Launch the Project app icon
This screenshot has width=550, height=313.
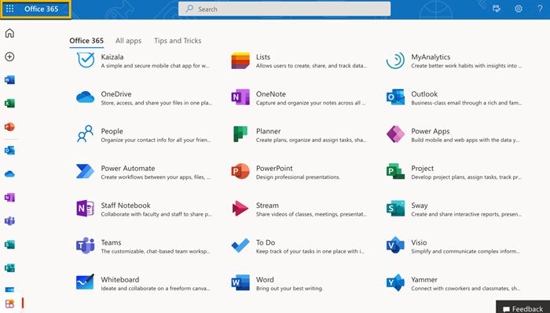pyautogui.click(x=395, y=172)
